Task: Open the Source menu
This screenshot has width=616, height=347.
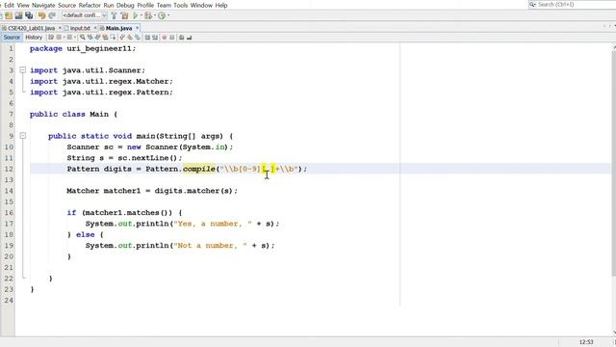Action: point(66,5)
